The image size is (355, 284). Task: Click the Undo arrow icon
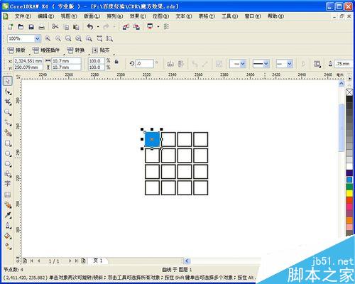(x=90, y=26)
